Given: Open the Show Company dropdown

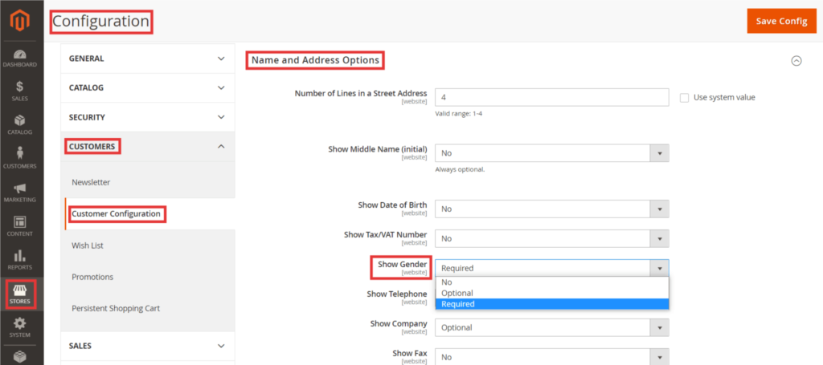Looking at the screenshot, I should pyautogui.click(x=551, y=327).
